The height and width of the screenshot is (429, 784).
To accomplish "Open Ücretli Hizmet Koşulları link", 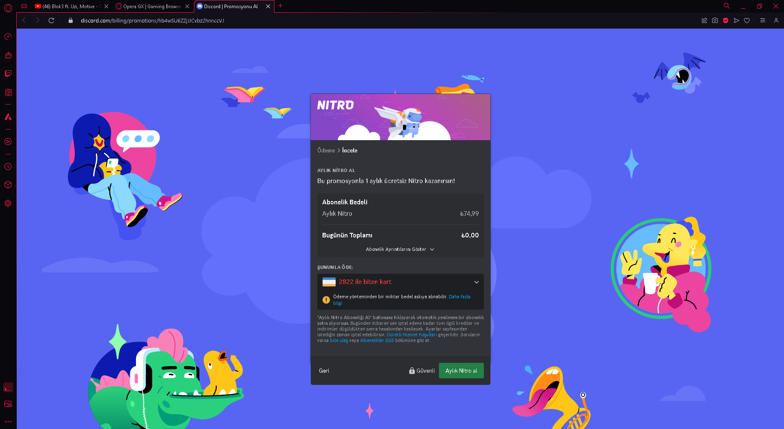I will tap(412, 335).
